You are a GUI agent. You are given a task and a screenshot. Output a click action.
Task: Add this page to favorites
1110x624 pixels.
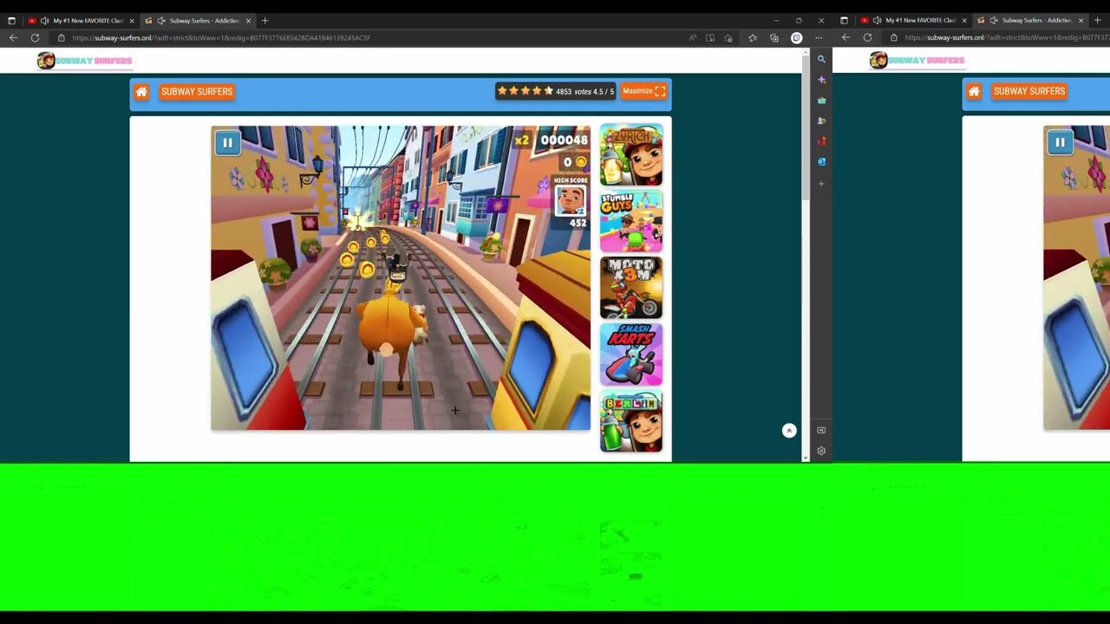[728, 38]
